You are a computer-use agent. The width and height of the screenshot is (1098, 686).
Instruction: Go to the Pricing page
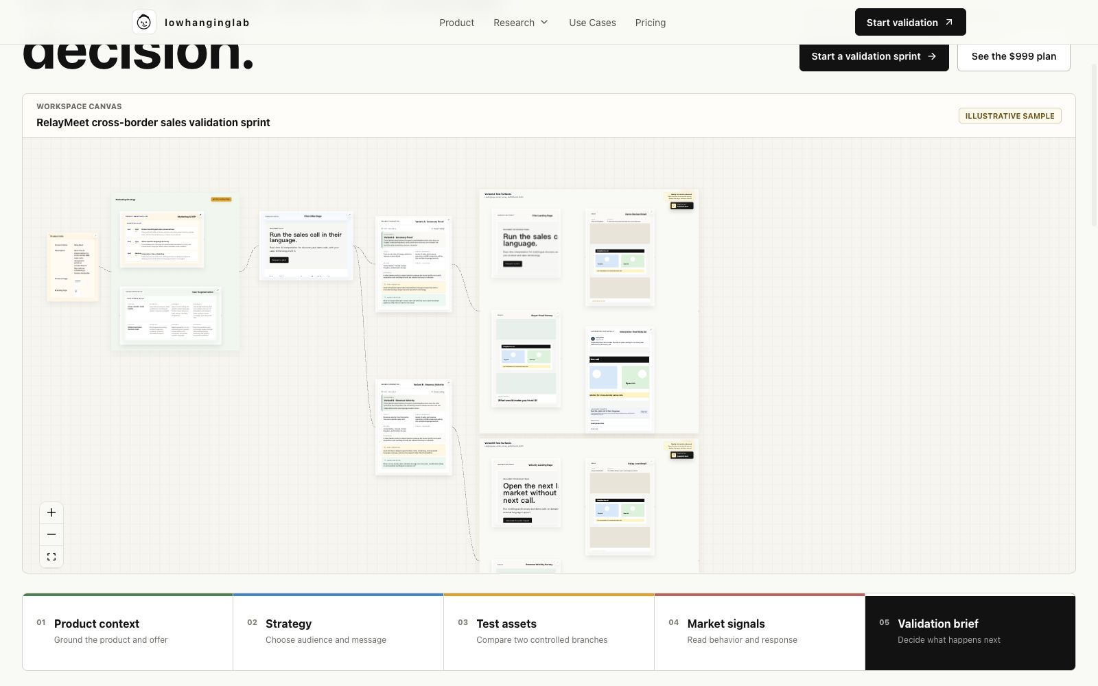[x=651, y=23]
